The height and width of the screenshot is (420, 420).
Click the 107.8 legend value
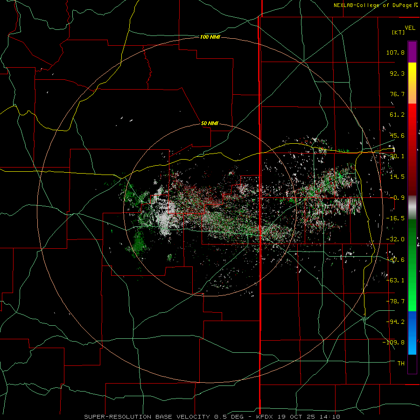[x=395, y=52]
